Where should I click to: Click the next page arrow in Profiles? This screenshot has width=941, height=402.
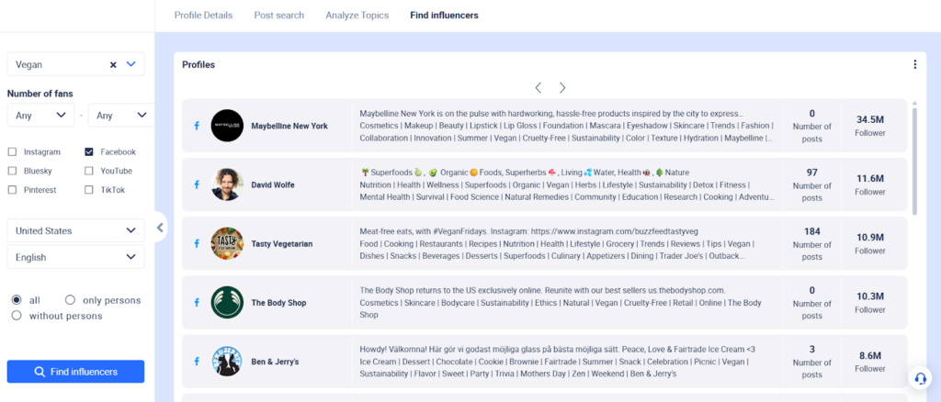562,88
